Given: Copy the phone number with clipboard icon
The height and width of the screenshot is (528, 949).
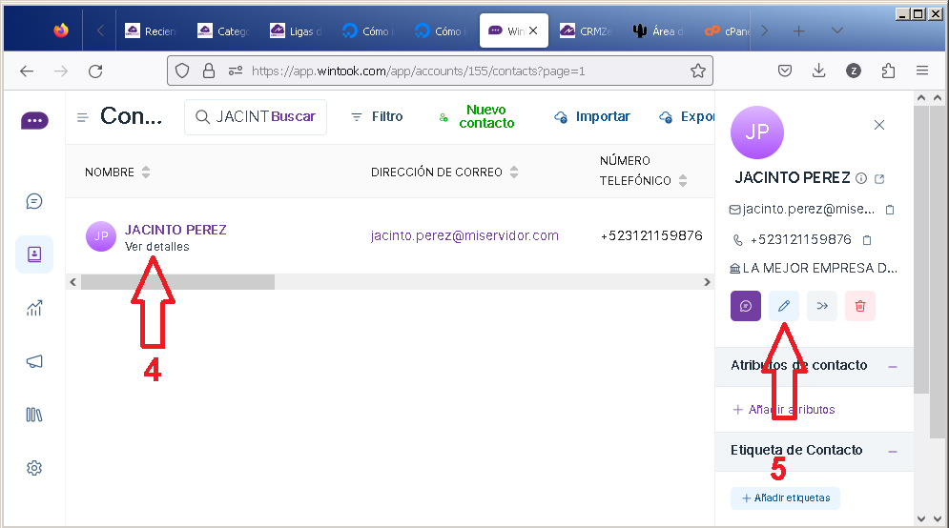Looking at the screenshot, I should 867,240.
